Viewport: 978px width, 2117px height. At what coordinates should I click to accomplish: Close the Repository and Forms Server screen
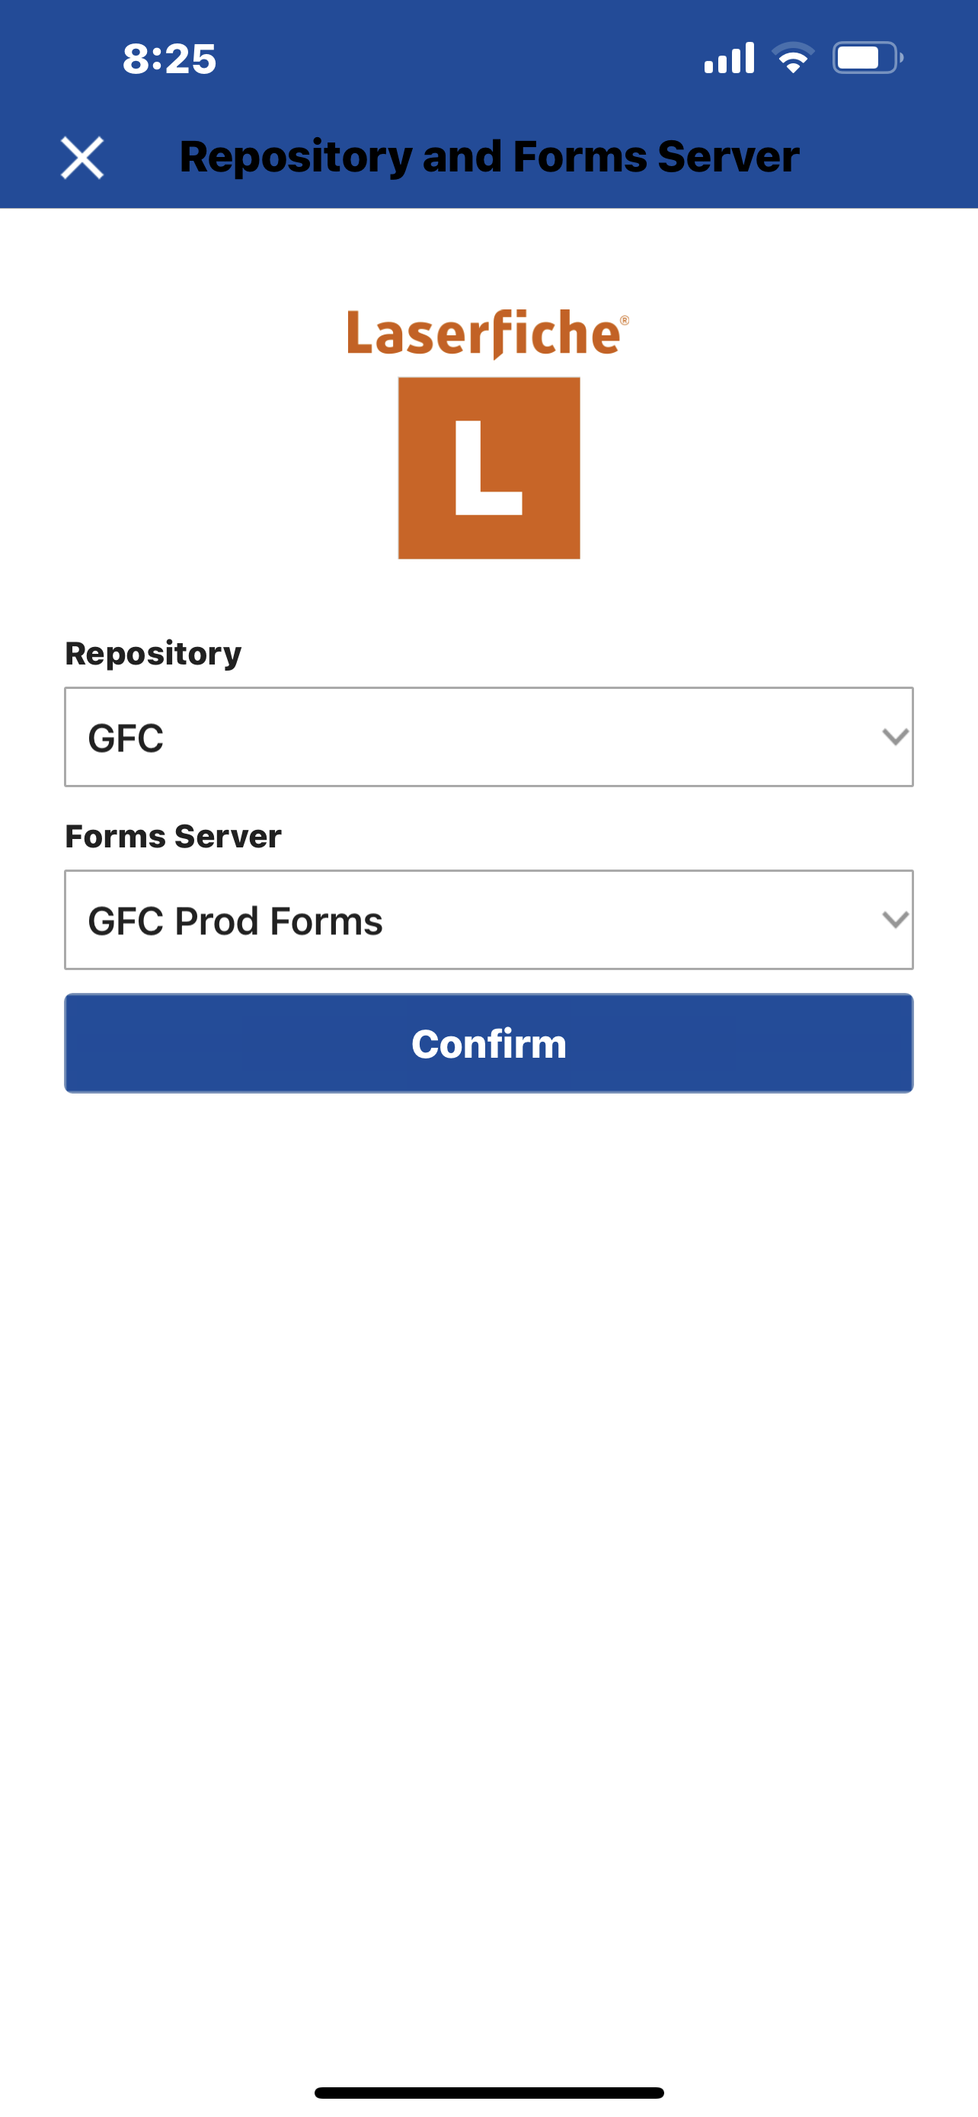[82, 157]
